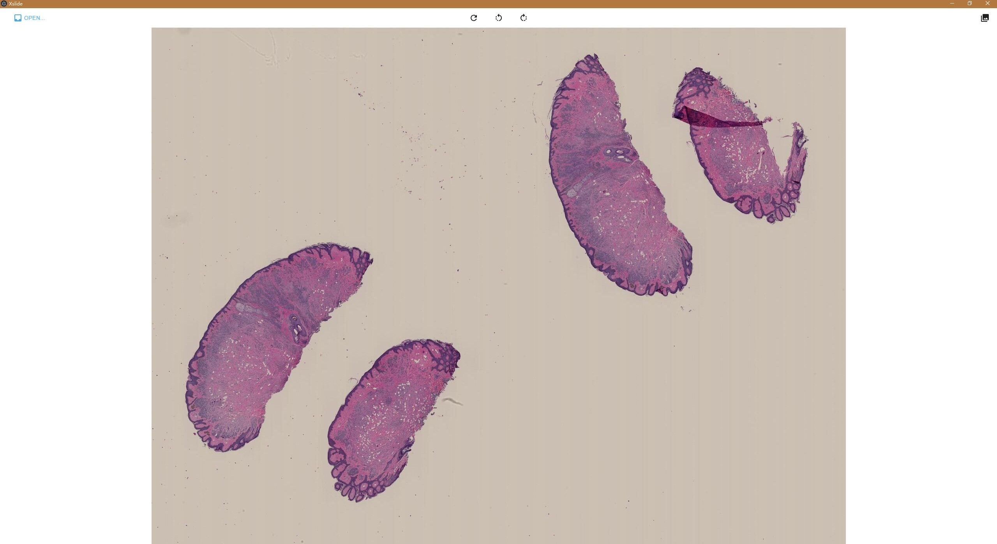Minimize the Xslide window
Screen dimensions: 997x544
click(952, 4)
